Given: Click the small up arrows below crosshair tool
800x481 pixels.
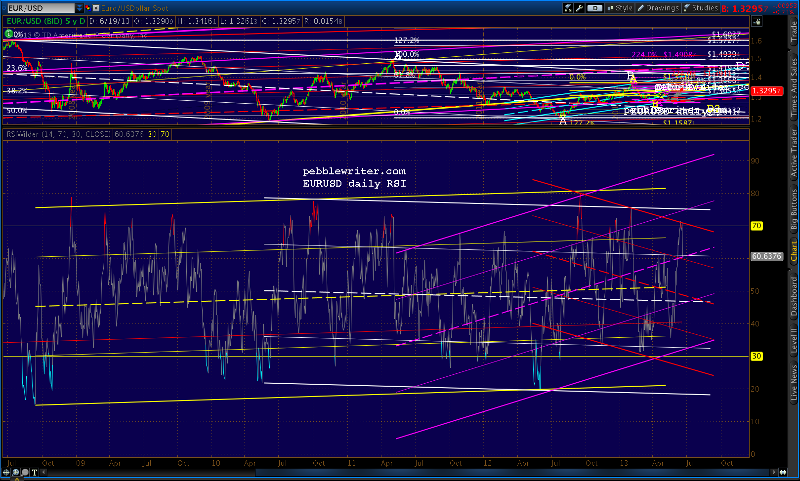Looking at the screenshot, I should click(x=16, y=479).
